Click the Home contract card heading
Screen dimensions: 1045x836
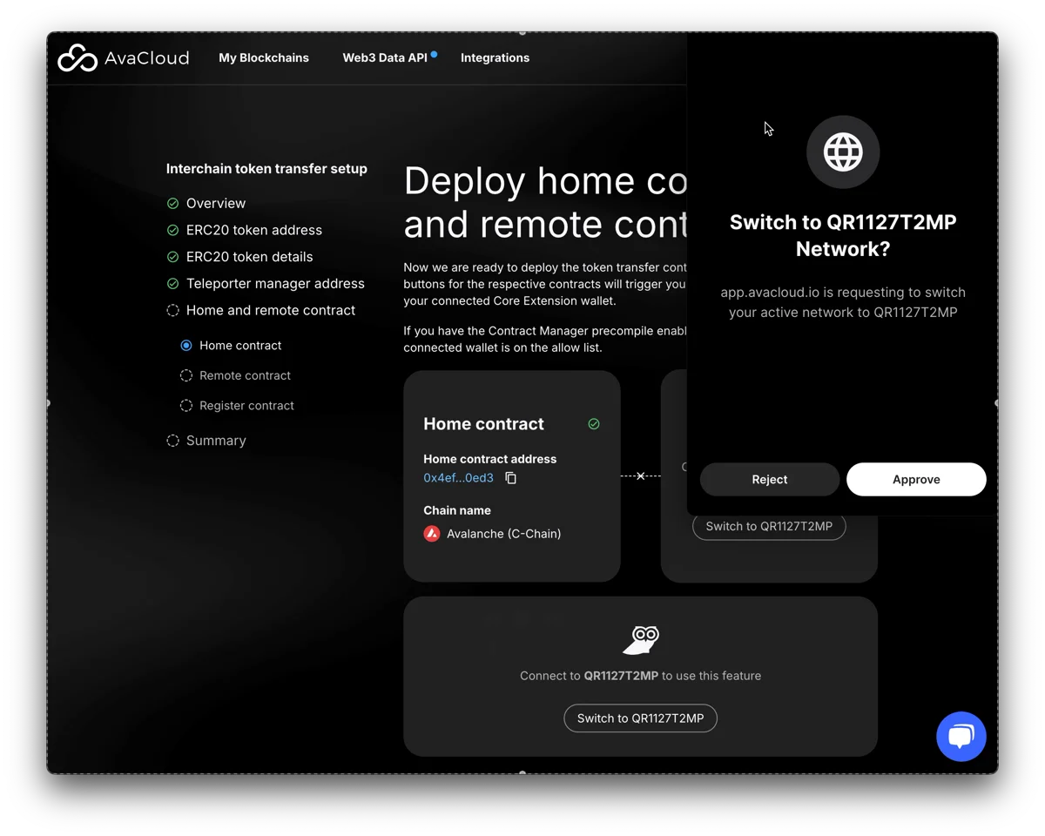483,424
